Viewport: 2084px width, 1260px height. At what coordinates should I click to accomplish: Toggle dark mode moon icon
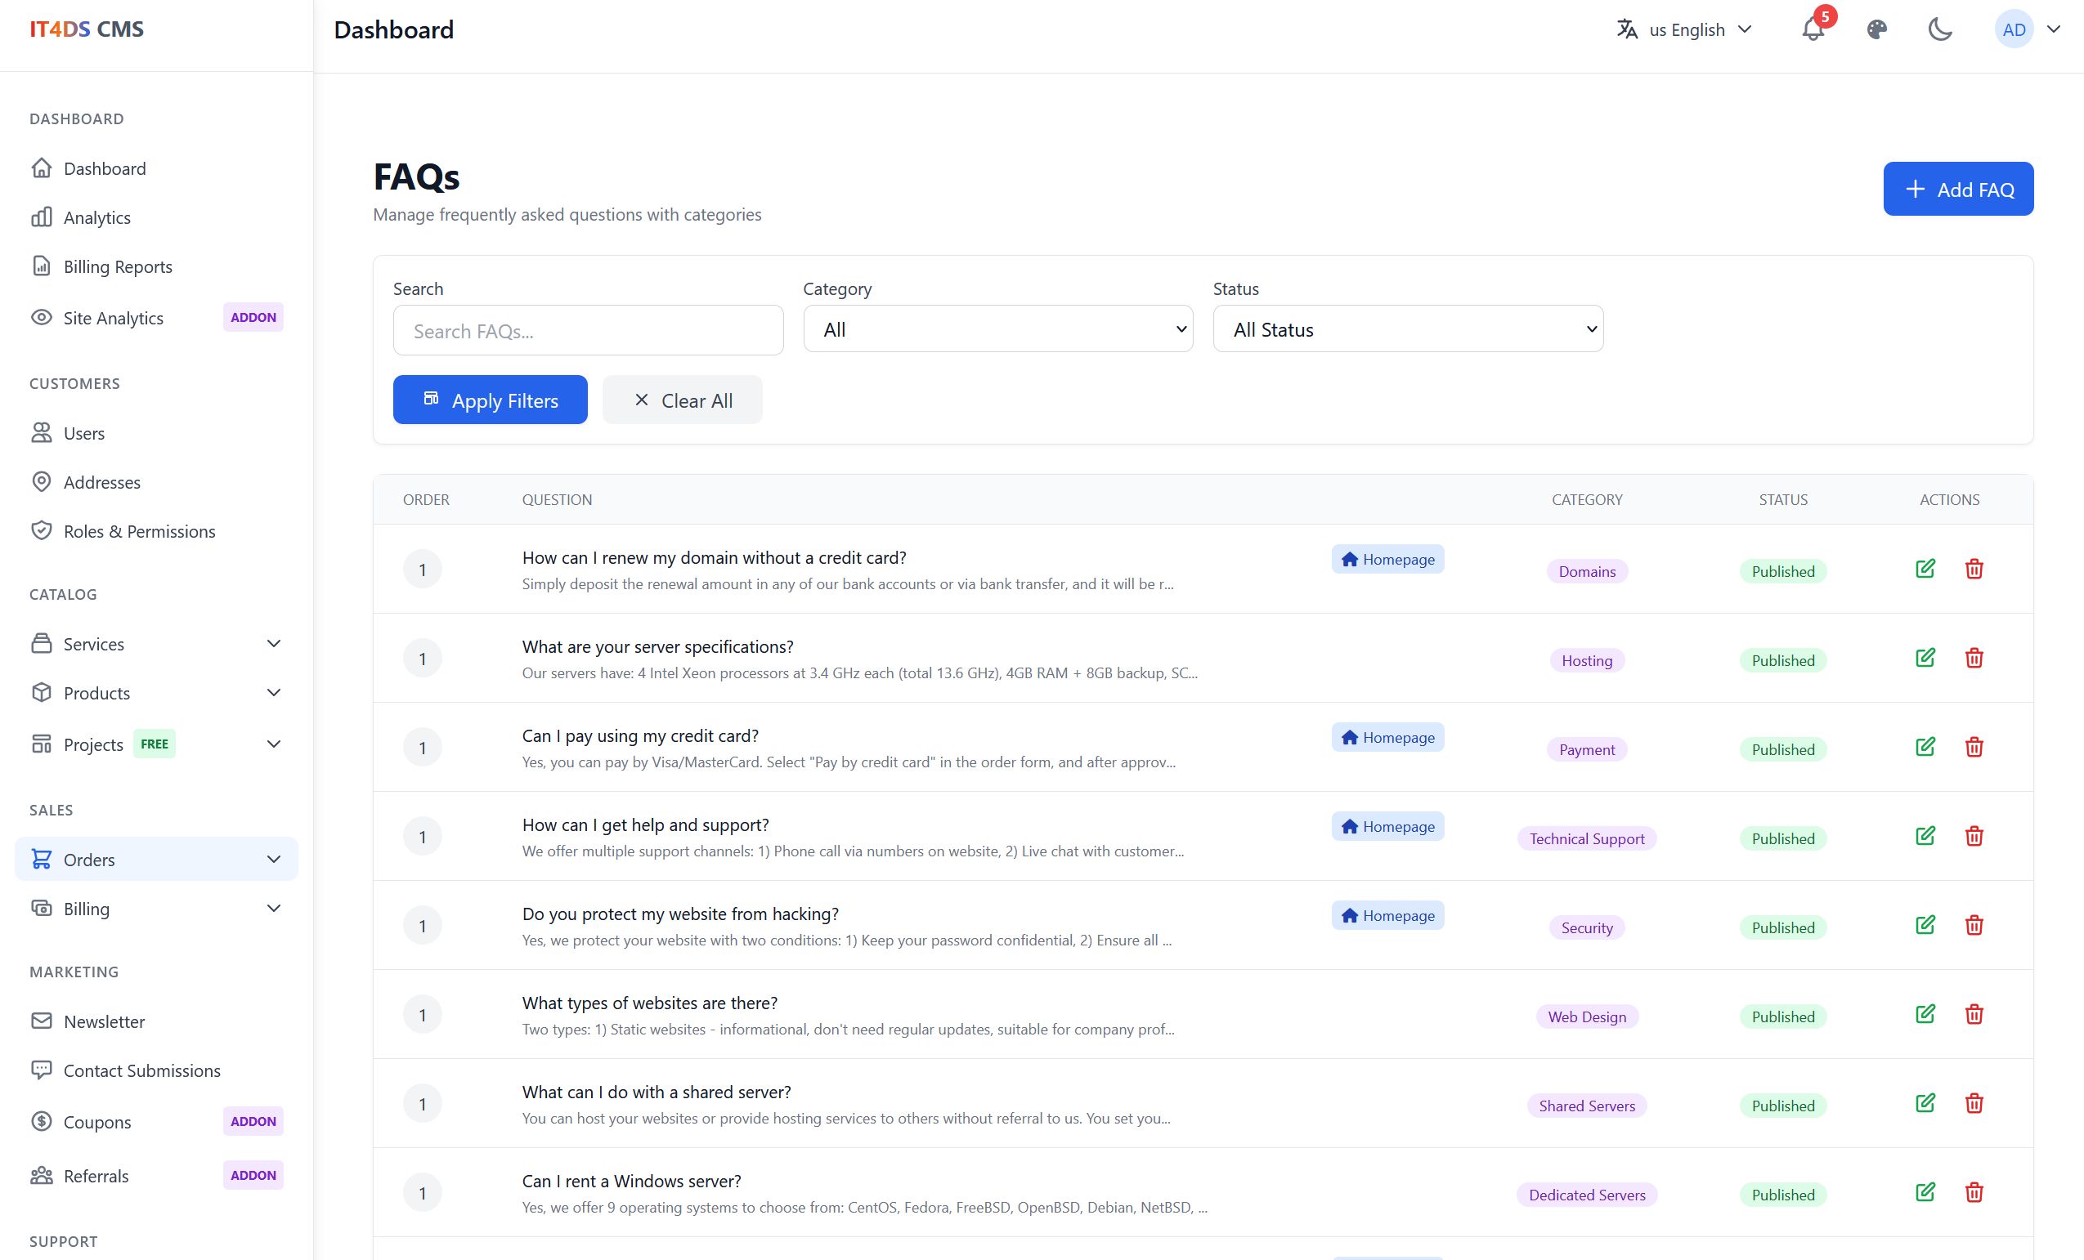point(1939,29)
